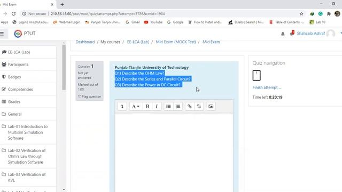Viewport: 342px width, 192px height.
Task: Apply italic formatting in the editor
Action: pos(157,107)
